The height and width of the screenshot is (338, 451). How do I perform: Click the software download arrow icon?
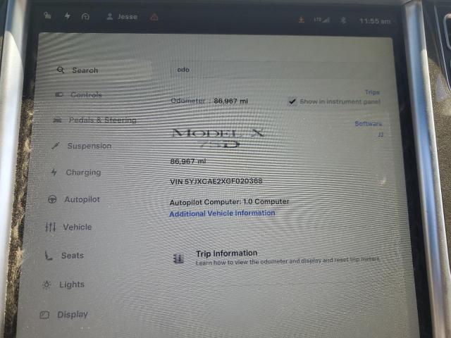click(x=302, y=20)
